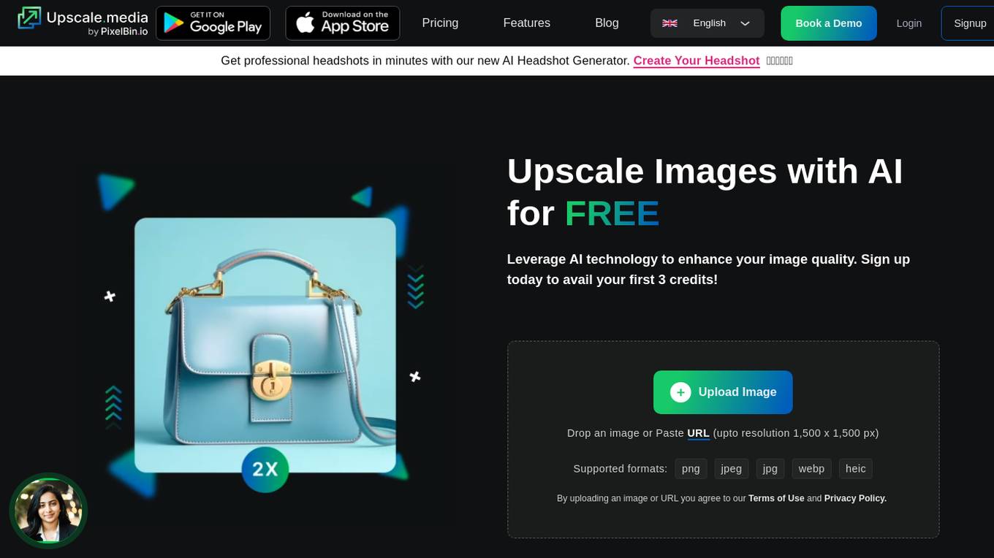Click the jpg format tag
The height and width of the screenshot is (558, 994).
click(x=770, y=469)
